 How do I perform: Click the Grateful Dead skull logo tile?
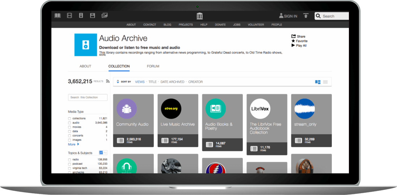tap(215, 168)
